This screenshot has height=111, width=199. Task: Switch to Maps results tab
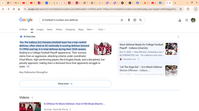[81, 29]
